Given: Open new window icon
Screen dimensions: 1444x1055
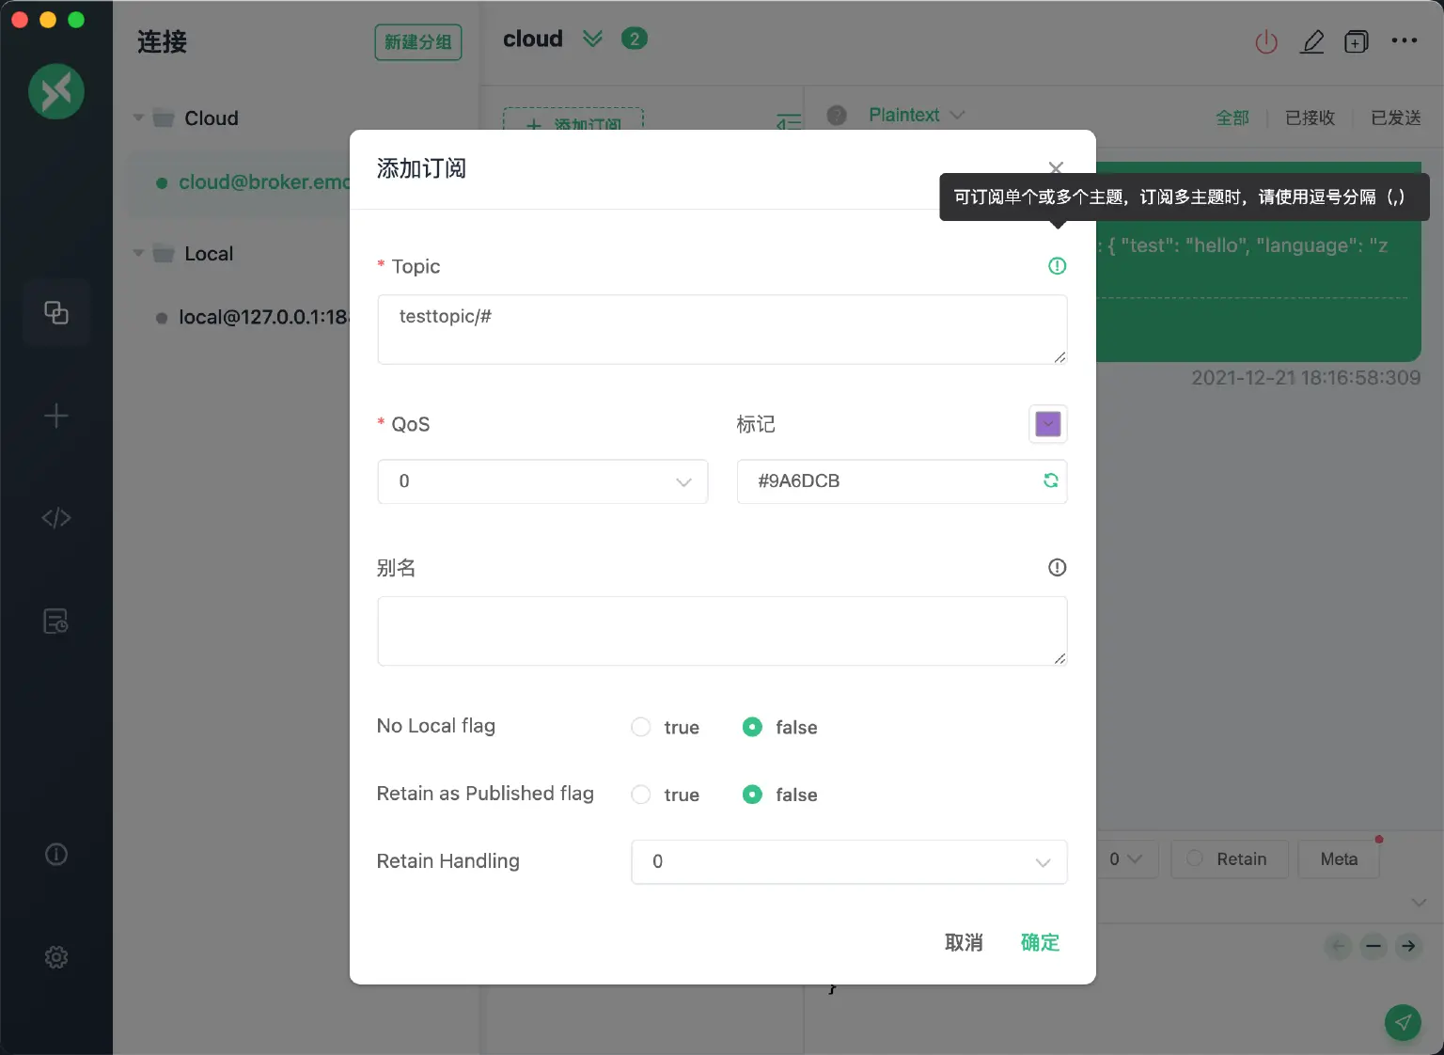Looking at the screenshot, I should pos(1357,41).
